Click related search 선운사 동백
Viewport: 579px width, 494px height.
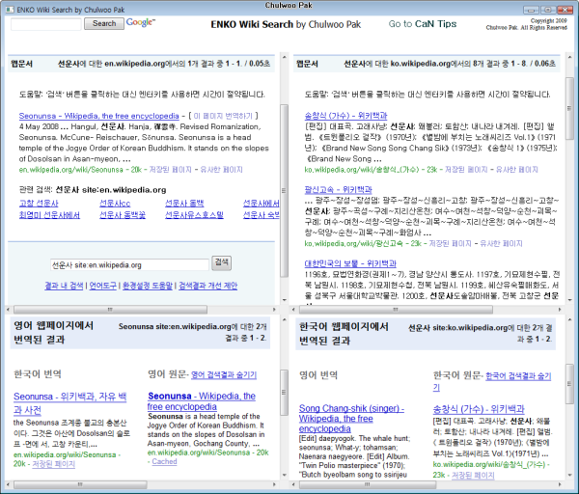click(x=184, y=203)
